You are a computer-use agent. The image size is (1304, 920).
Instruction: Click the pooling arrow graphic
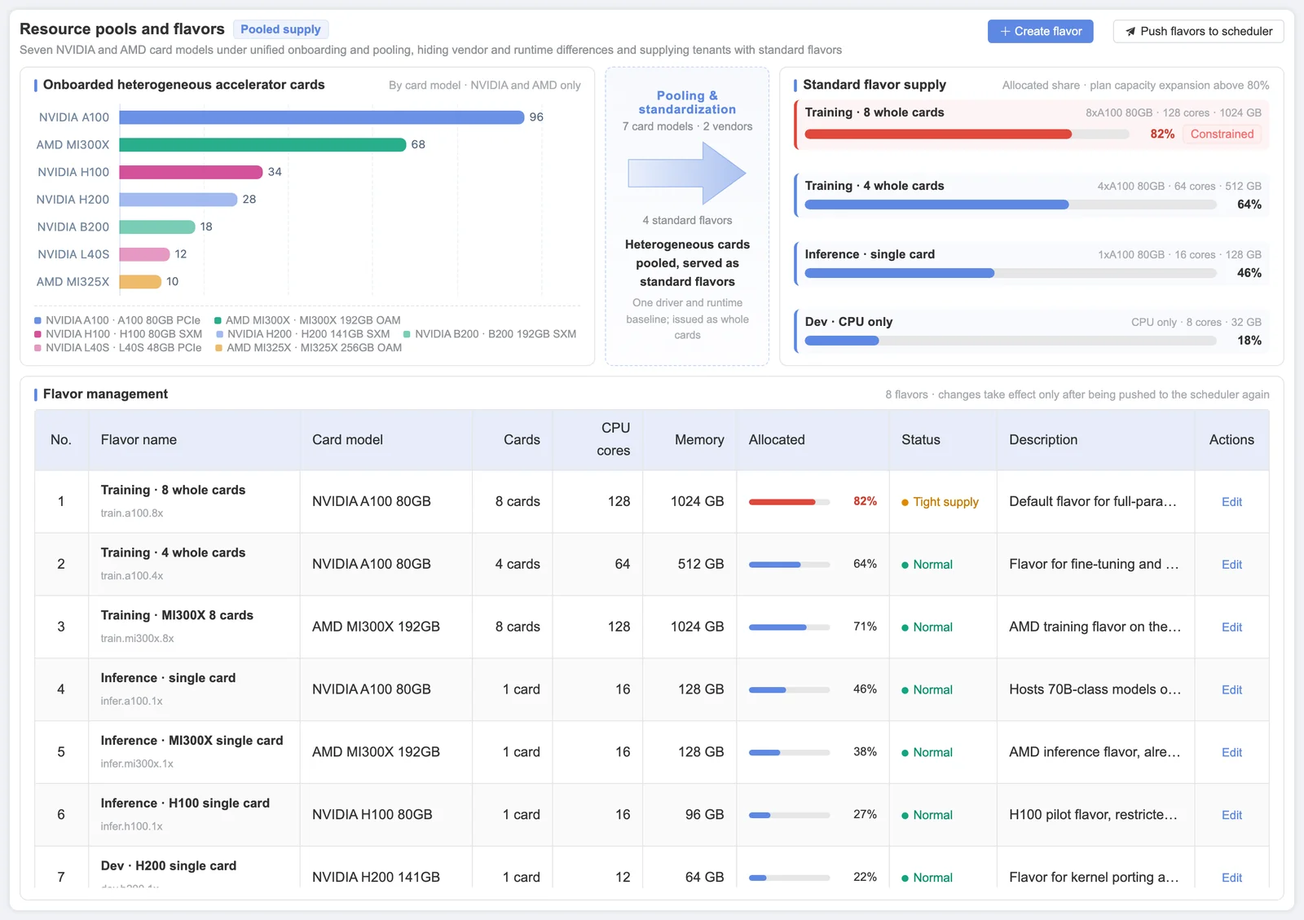pyautogui.click(x=687, y=173)
